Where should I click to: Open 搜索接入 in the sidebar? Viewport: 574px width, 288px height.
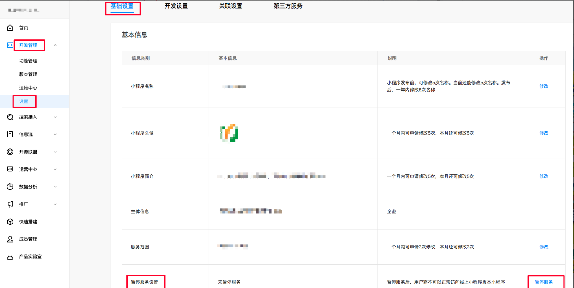[28, 117]
